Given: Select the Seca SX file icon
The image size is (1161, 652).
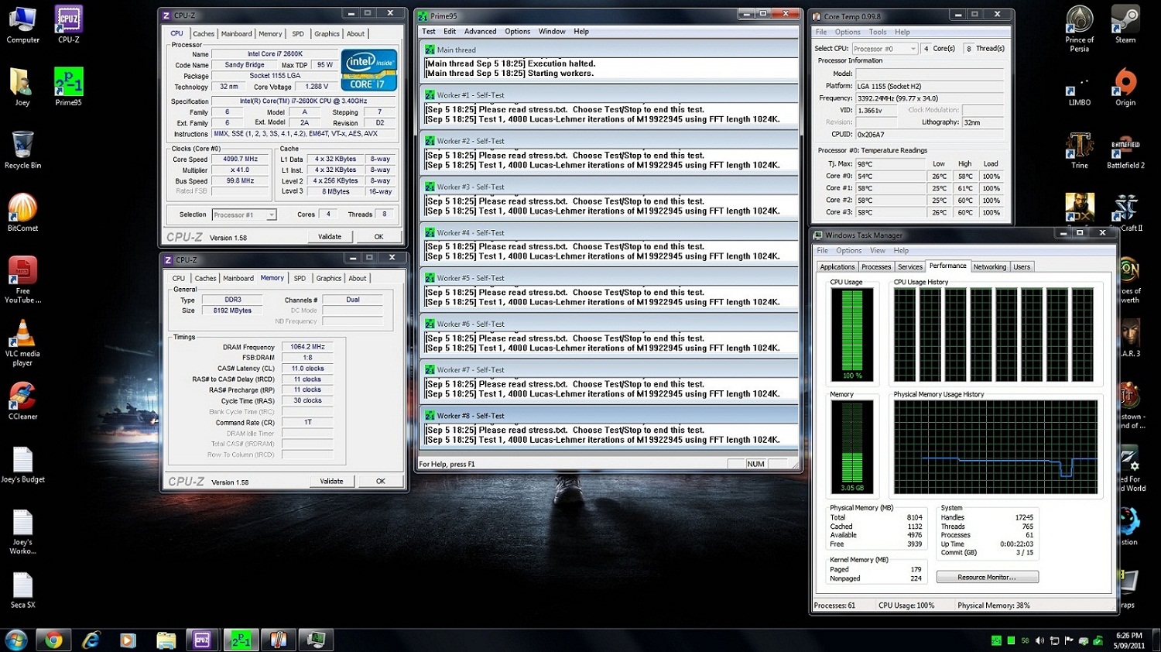Looking at the screenshot, I should (x=22, y=590).
